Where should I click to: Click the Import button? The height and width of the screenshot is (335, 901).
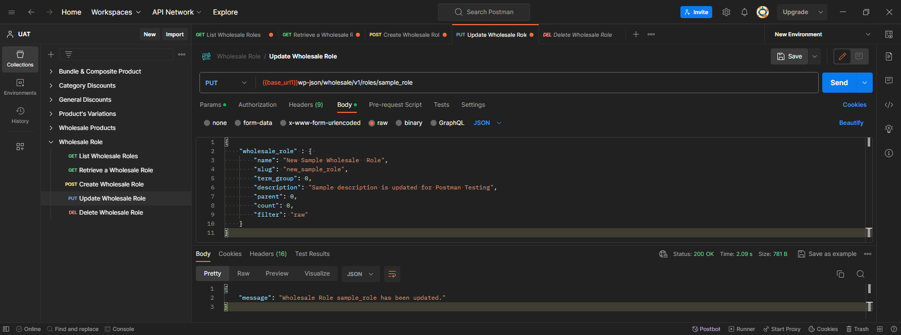pos(175,34)
